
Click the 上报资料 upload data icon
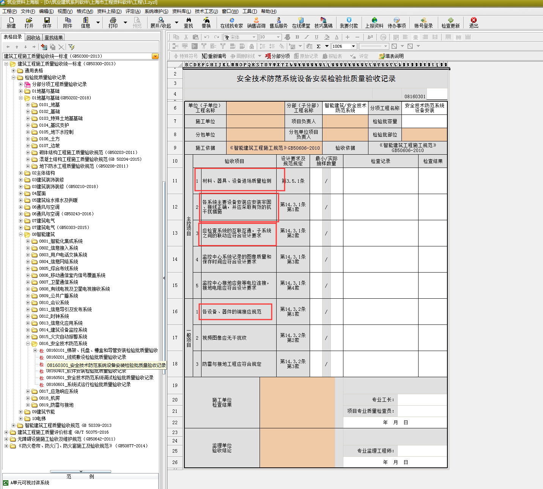click(x=374, y=22)
